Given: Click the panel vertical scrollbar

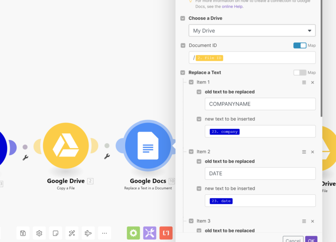Looking at the screenshot, I should pos(321,58).
